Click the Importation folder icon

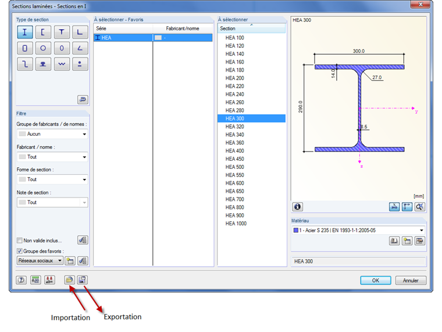pos(69,280)
